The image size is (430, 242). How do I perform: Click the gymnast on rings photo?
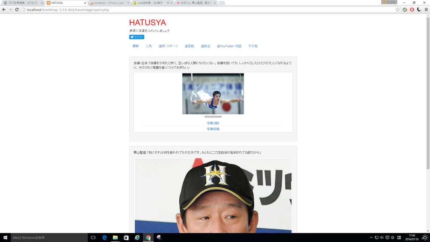pyautogui.click(x=213, y=94)
